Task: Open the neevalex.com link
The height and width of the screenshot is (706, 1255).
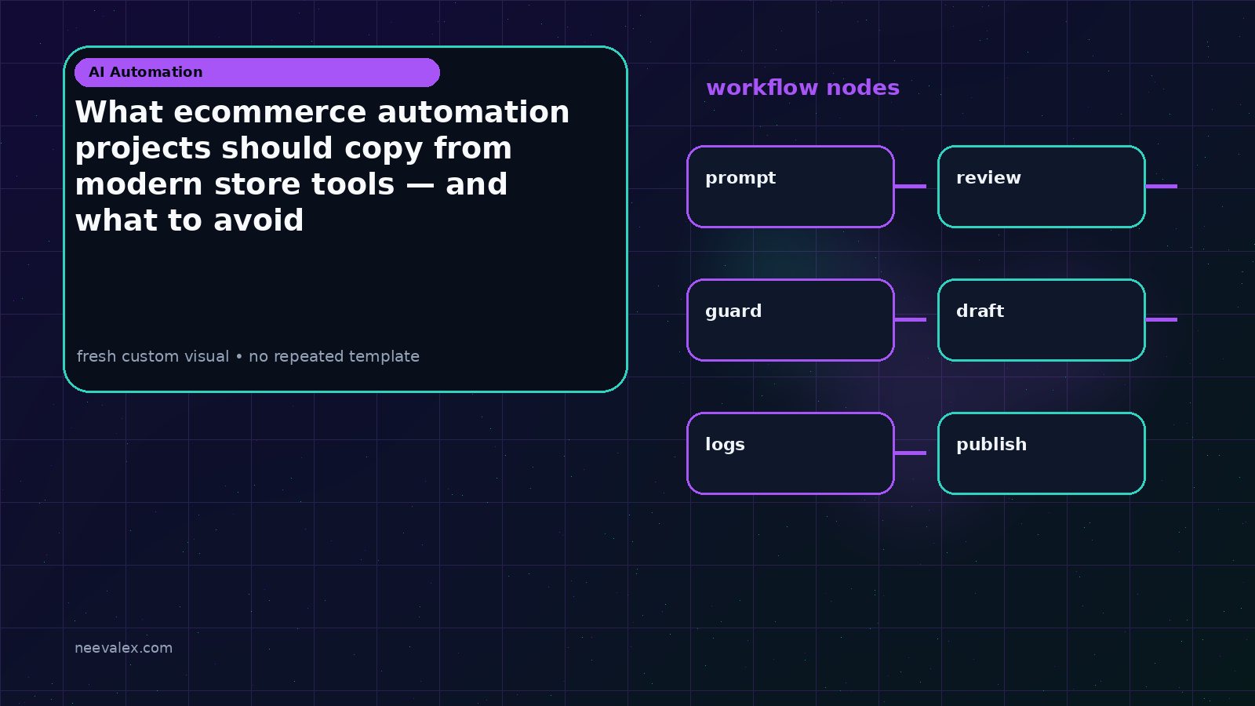Action: point(123,648)
